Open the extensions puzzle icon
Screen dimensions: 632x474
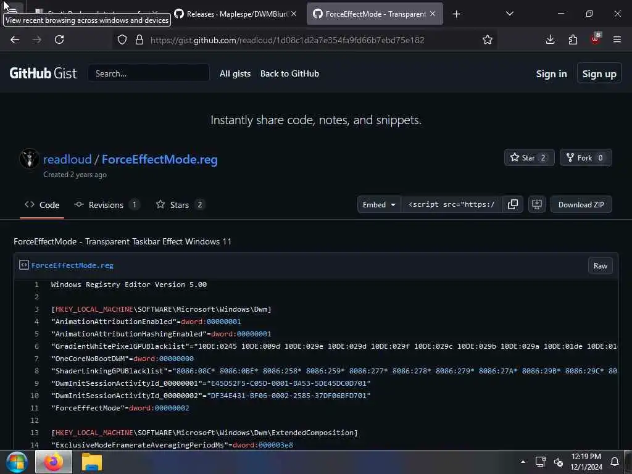(573, 39)
